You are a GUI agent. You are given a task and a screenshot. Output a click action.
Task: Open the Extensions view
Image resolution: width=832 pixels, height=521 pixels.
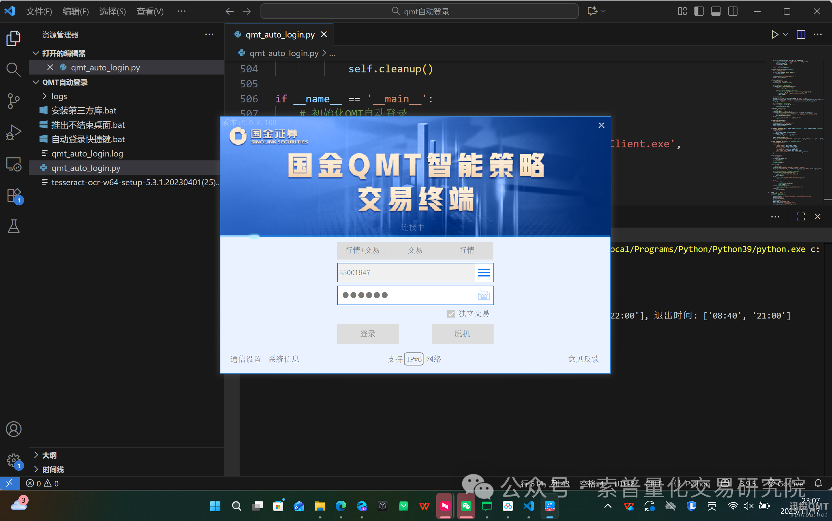[x=13, y=195]
